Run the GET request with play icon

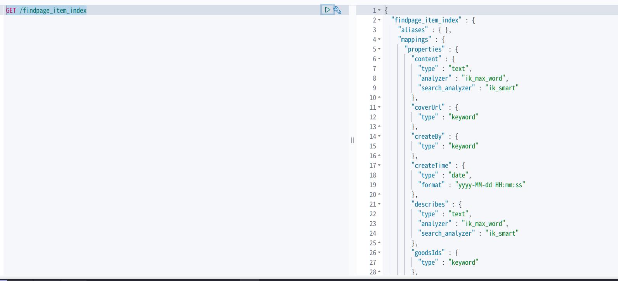coord(327,10)
